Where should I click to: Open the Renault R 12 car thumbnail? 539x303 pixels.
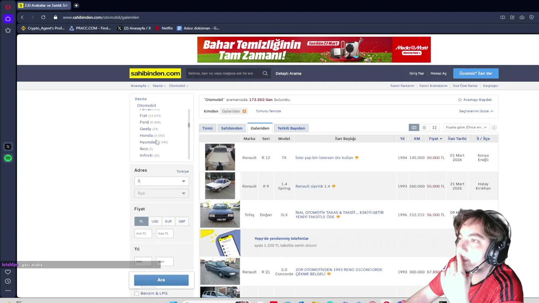[220, 157]
